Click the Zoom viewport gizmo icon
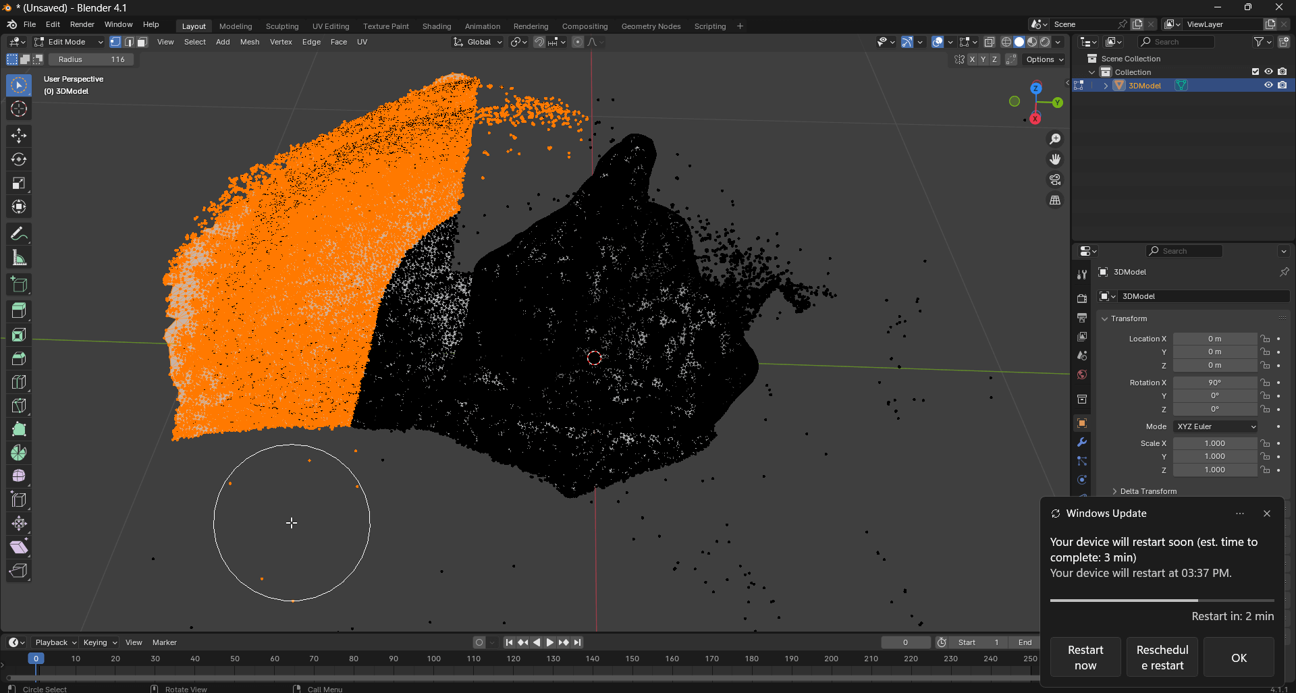 click(1055, 139)
